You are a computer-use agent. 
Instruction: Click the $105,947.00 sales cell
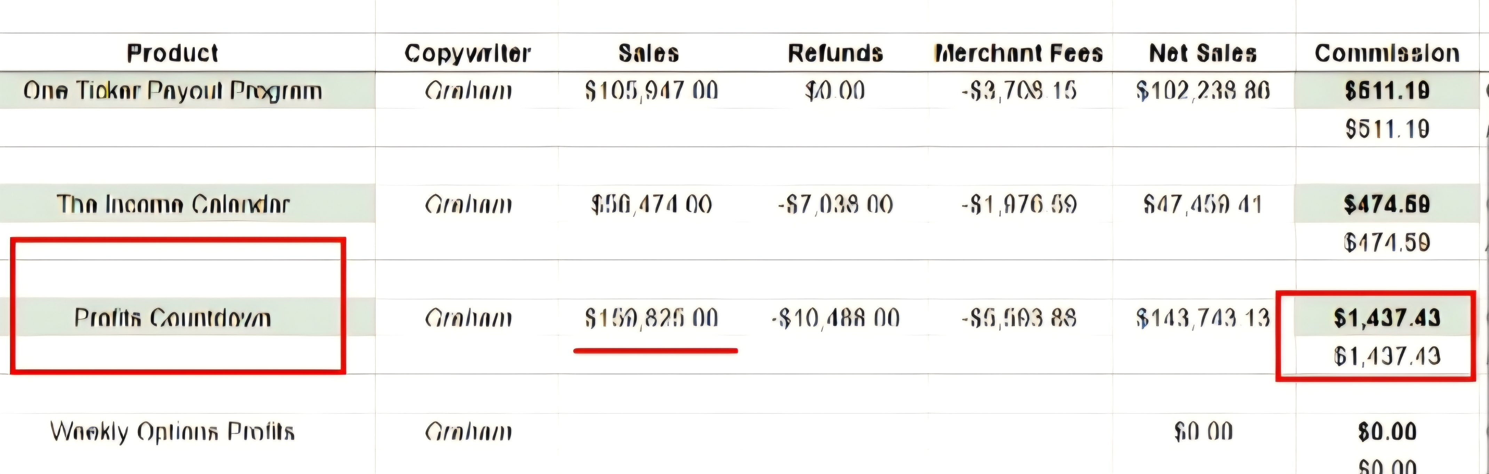tap(651, 91)
